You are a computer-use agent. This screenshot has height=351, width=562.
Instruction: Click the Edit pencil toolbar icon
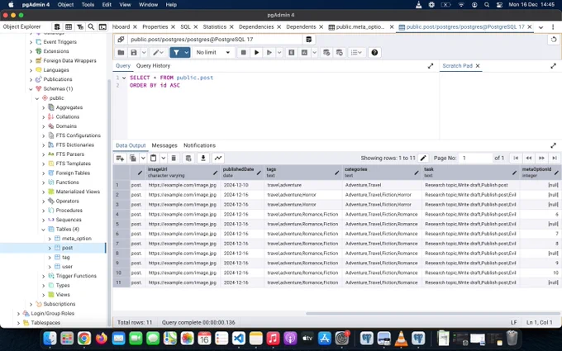[155, 53]
